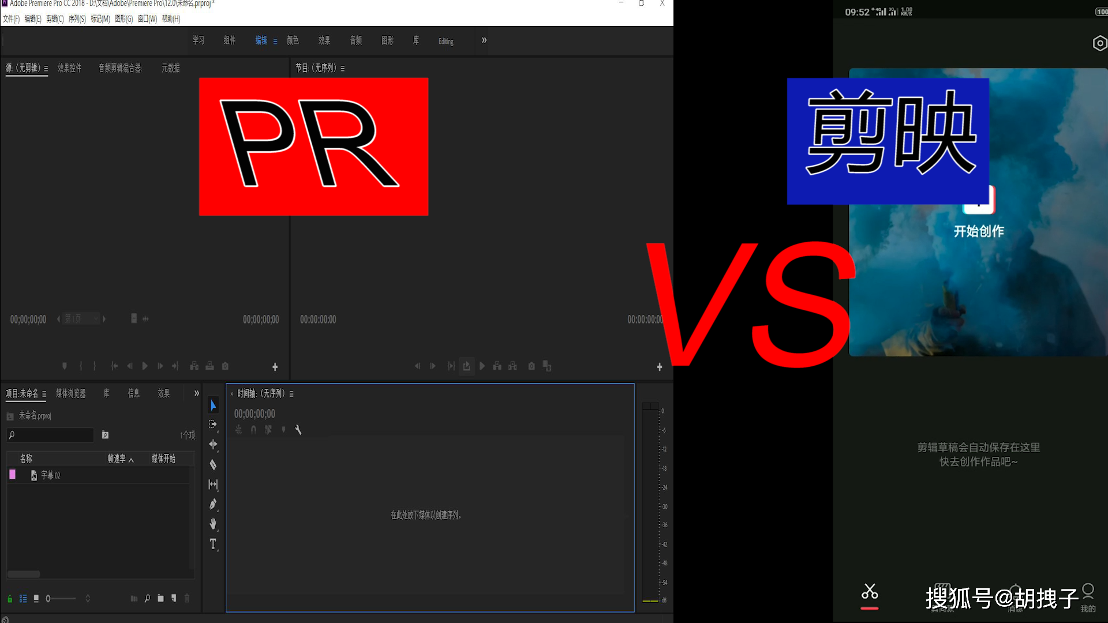
Task: Toggle project writable green lock
Action: [x=10, y=599]
